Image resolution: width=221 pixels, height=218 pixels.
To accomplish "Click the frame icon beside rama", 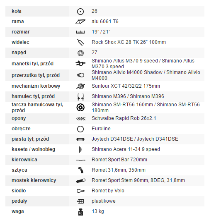I will 80,22.
